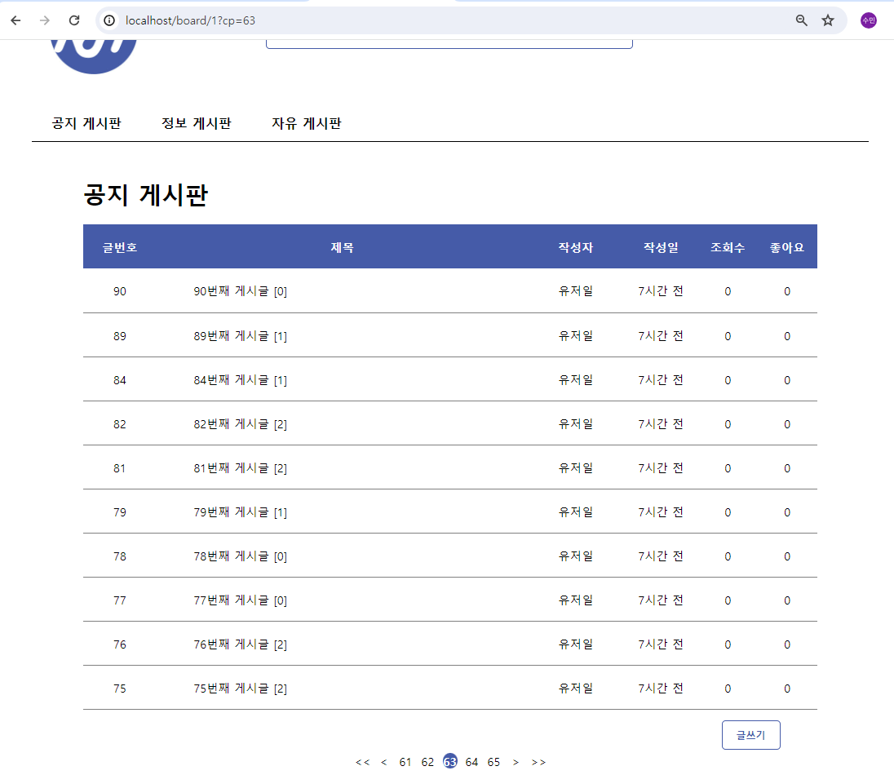Open the purple profile avatar
The height and width of the screenshot is (775, 894).
869,20
